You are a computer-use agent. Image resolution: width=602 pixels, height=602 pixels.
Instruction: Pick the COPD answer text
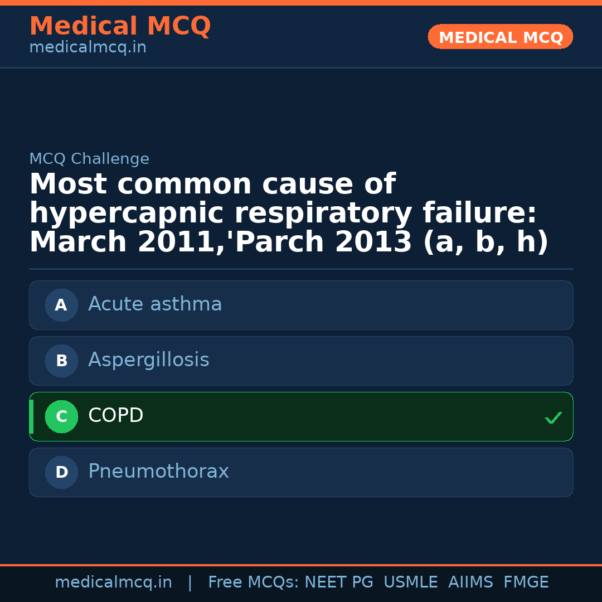(116, 416)
